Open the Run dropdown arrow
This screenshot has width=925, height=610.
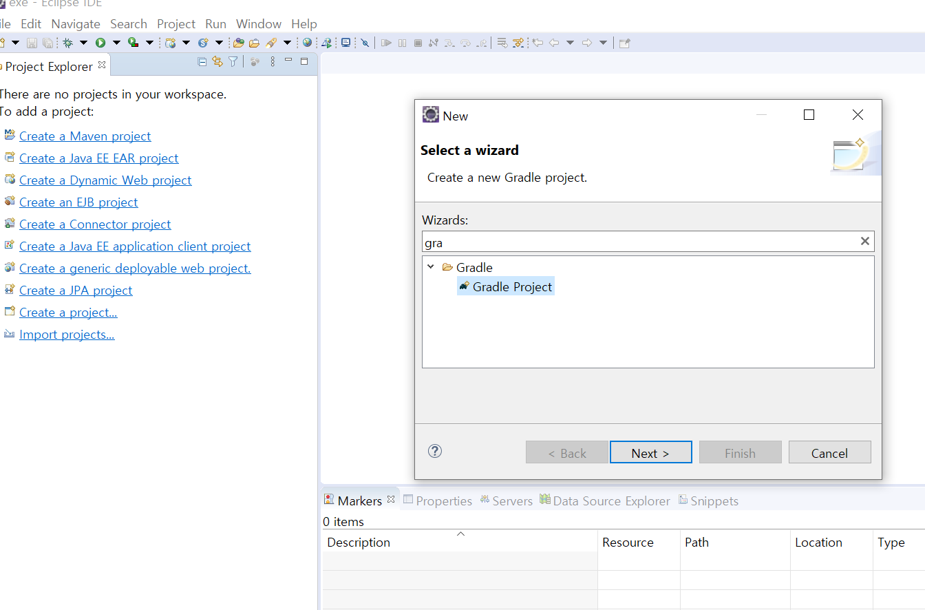point(116,43)
